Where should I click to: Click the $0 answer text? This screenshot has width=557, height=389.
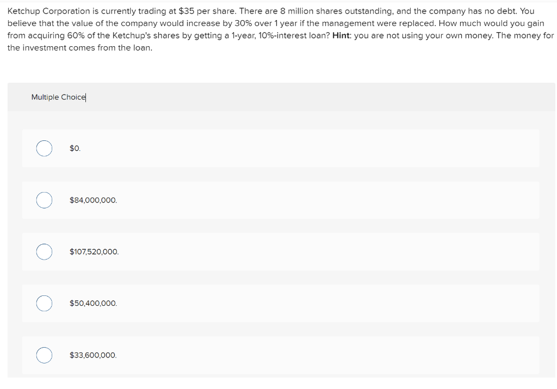[75, 148]
